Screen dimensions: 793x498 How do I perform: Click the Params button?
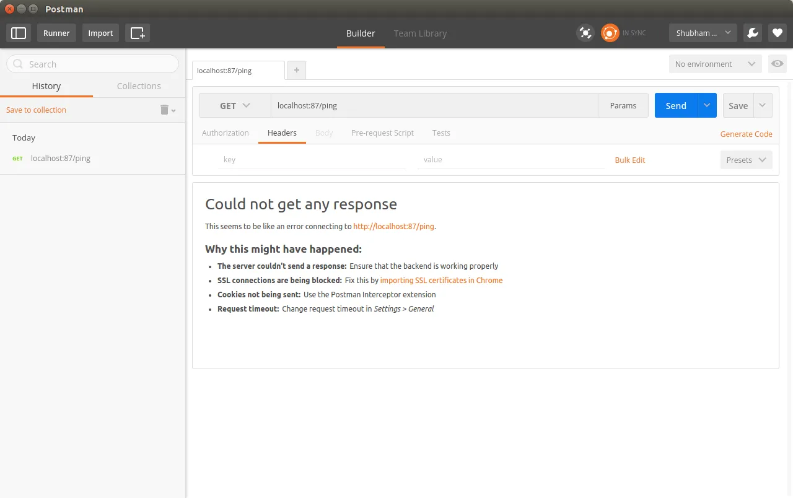point(623,105)
